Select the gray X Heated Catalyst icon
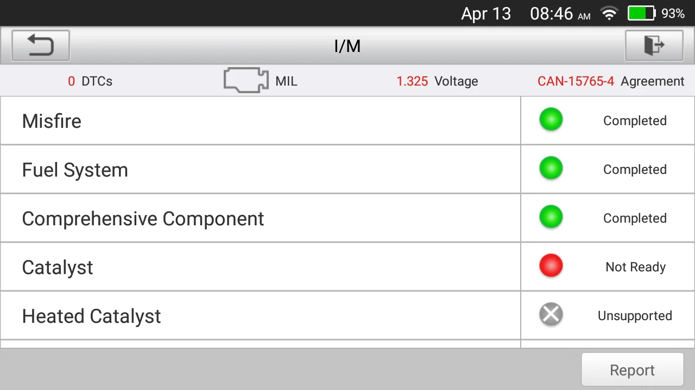 click(x=551, y=315)
